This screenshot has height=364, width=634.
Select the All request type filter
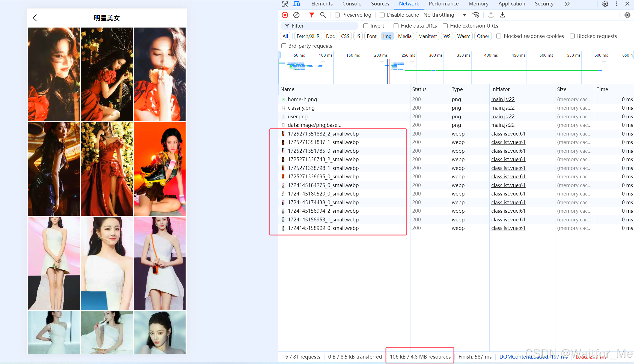285,36
